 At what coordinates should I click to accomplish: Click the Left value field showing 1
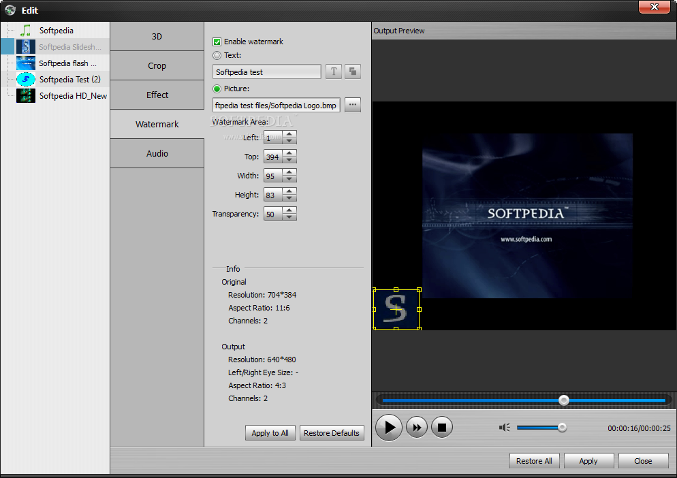[273, 138]
